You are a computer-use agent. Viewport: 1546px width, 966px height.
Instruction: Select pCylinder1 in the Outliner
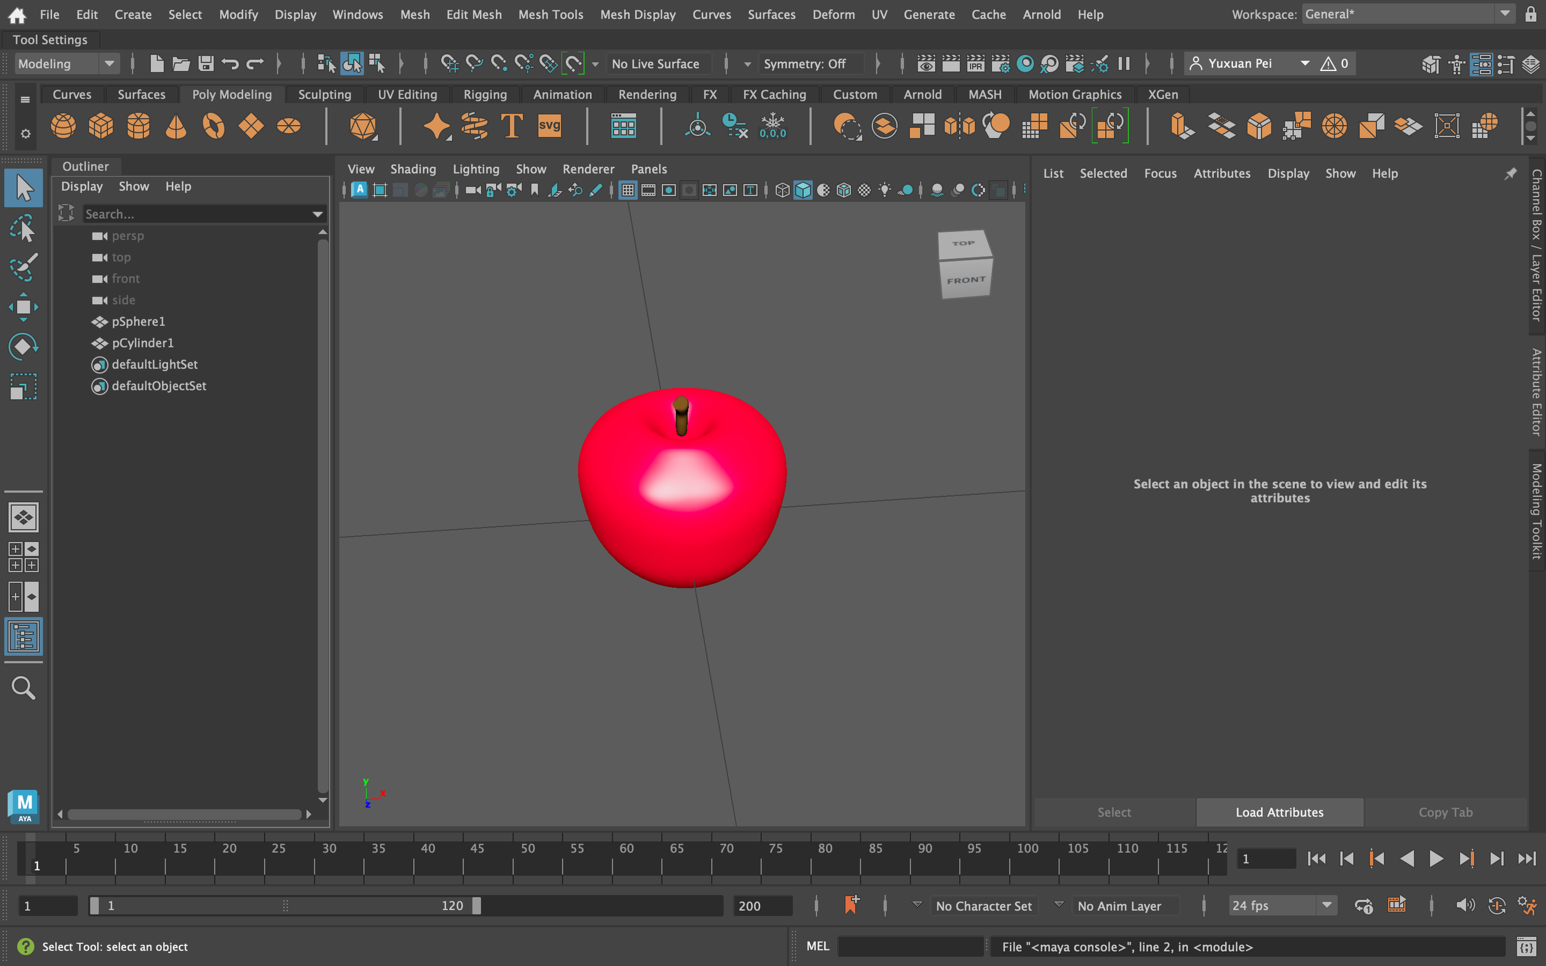142,343
